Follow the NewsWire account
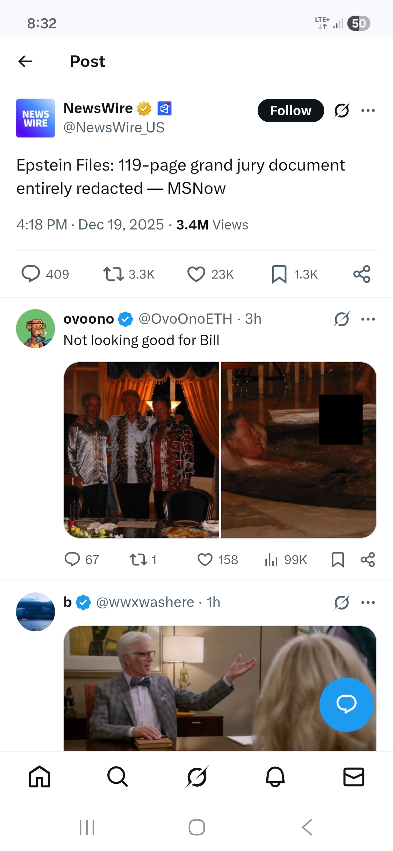Screen dimensions: 393x851 click(x=290, y=110)
